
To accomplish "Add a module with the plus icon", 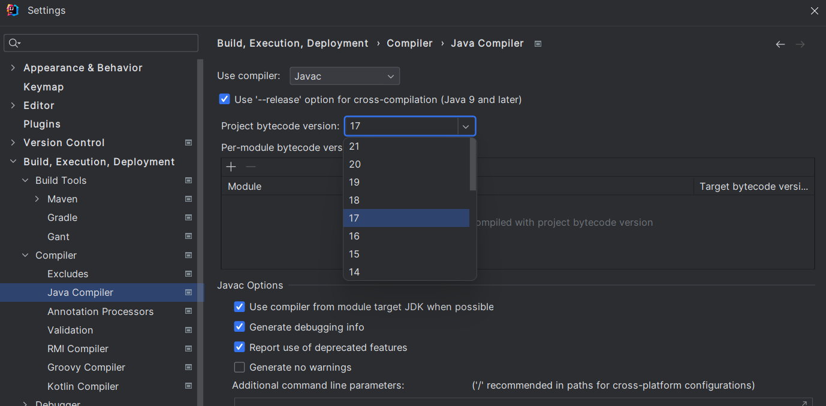I will 231,167.
